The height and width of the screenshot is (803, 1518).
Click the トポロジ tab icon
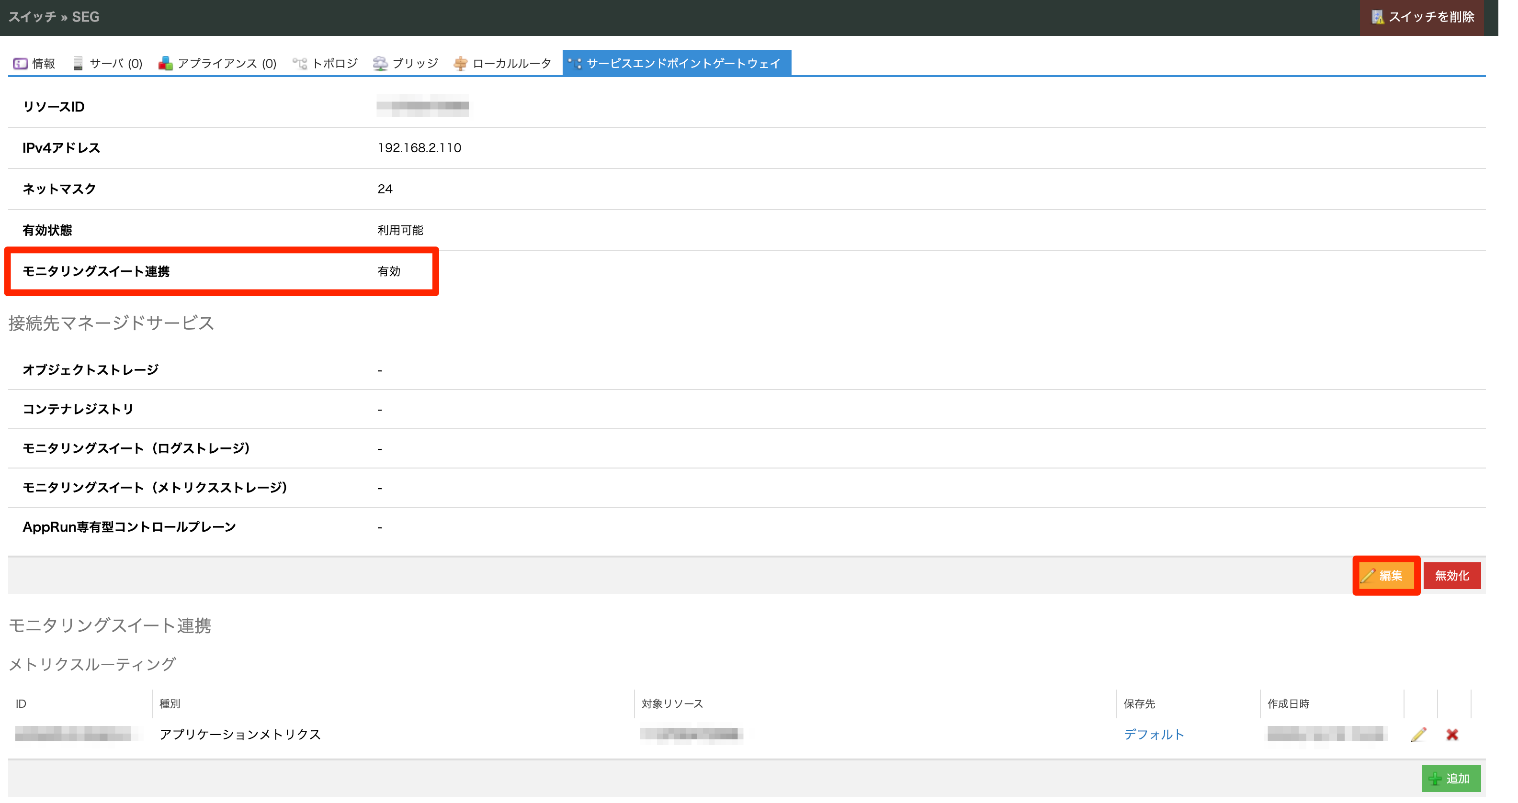coord(300,64)
